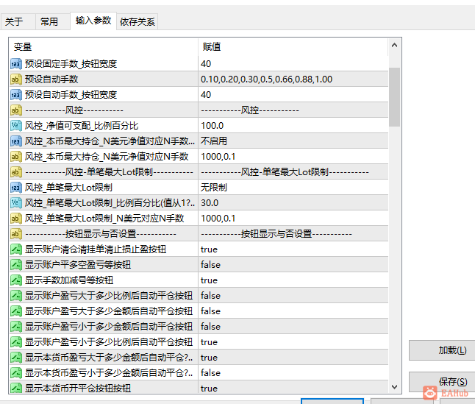475x404 pixels.
Task: Select the 输入参数 tab
Action: (93, 21)
